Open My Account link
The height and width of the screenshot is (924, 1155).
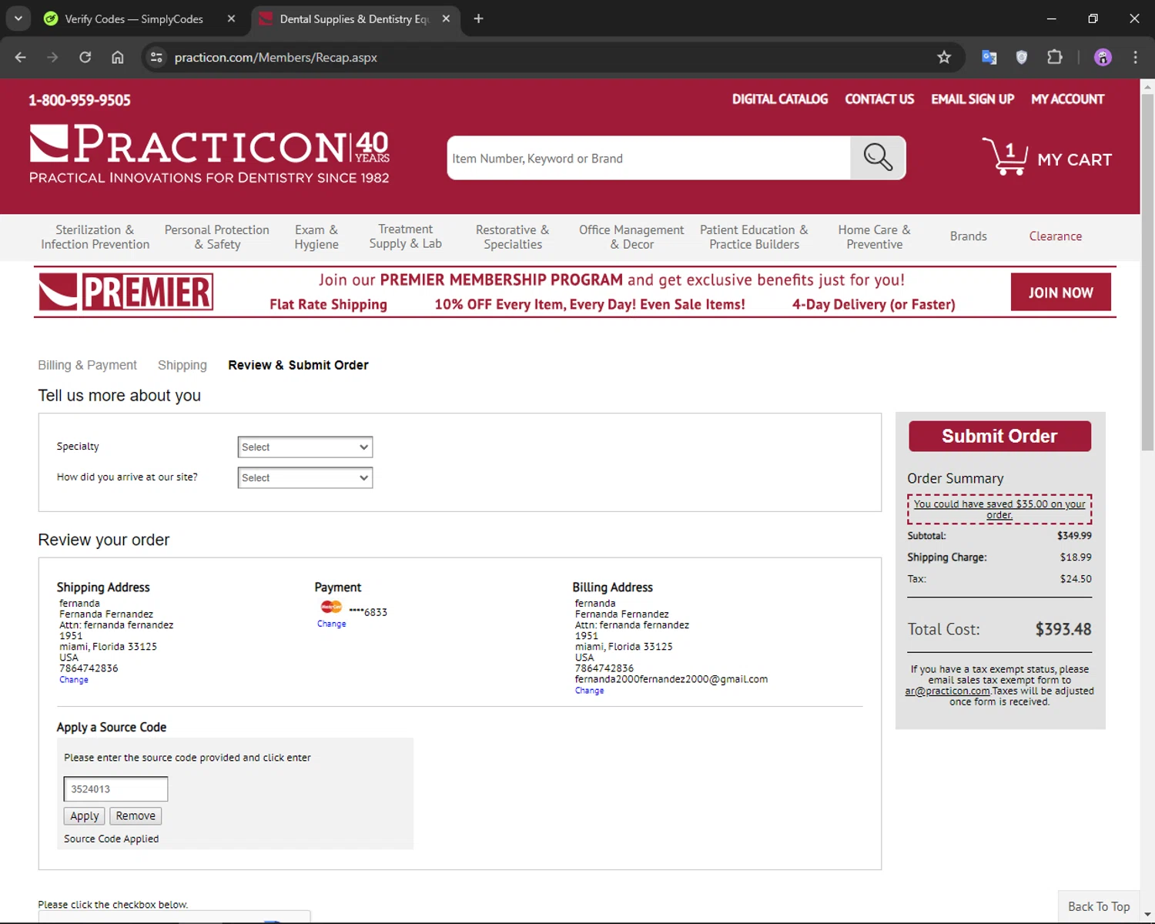point(1067,99)
